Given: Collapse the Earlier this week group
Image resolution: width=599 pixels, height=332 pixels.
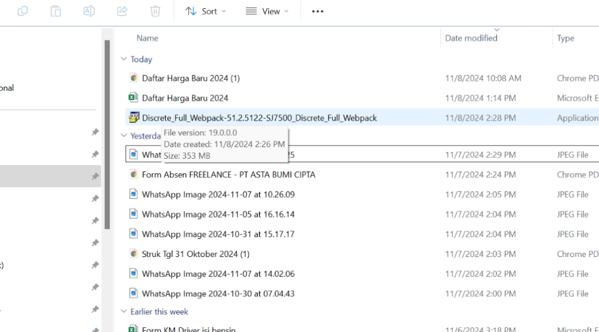Looking at the screenshot, I should 123,312.
